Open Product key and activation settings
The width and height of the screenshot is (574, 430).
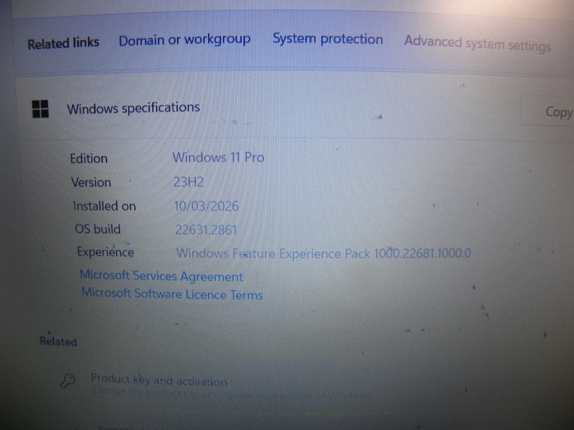pyautogui.click(x=159, y=381)
